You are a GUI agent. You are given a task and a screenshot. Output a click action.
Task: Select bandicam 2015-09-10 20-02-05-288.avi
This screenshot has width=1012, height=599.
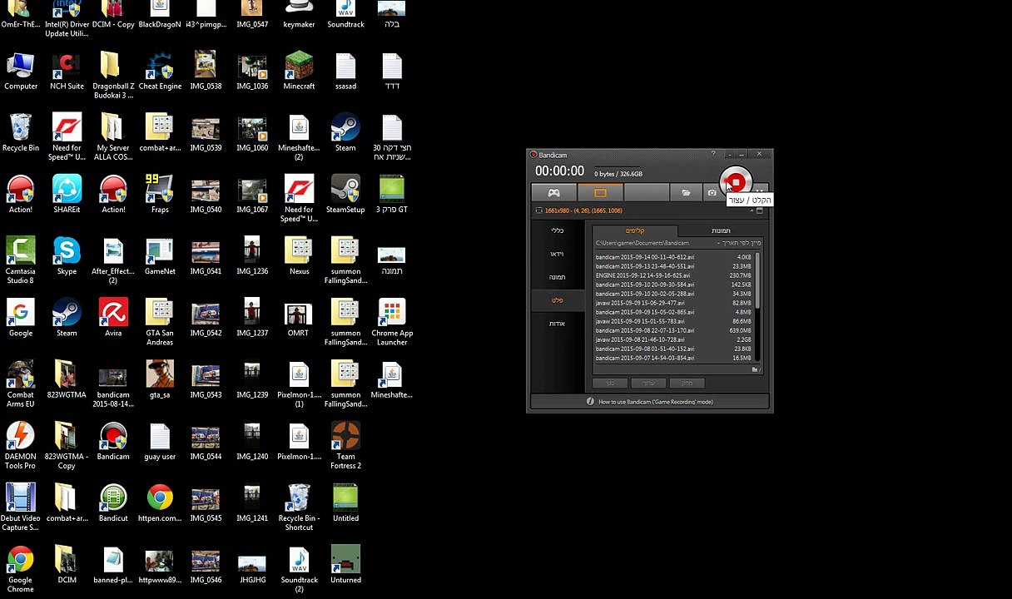[x=674, y=294]
